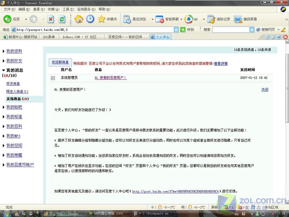Click the QQ toolbar icon
The width and height of the screenshot is (289, 217).
tap(189, 19)
